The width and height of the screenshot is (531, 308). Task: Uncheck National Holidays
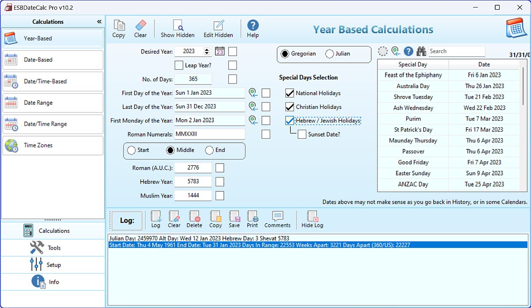pos(290,93)
